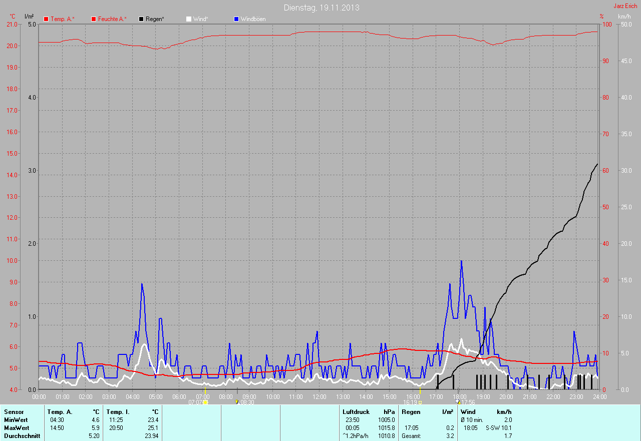641x441 pixels.
Task: Click the Temp. I. column header
Action: (x=118, y=411)
